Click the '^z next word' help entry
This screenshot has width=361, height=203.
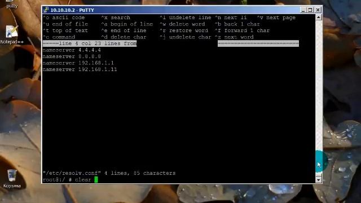coord(234,37)
